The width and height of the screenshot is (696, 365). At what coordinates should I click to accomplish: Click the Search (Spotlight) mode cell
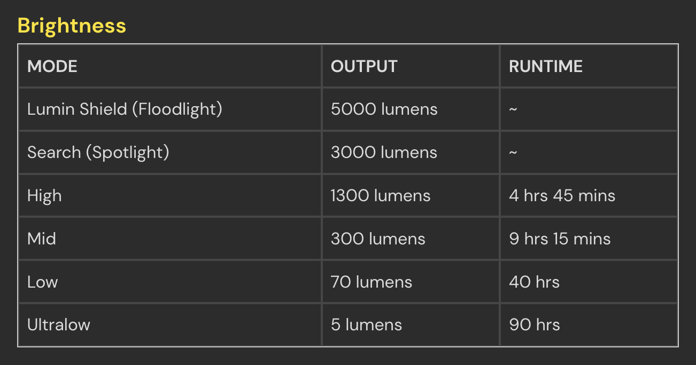(170, 153)
